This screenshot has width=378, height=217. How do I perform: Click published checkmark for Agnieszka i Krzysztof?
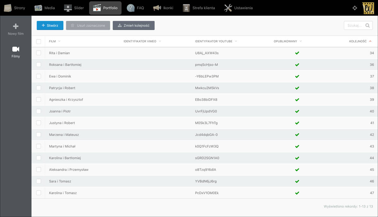point(297,99)
